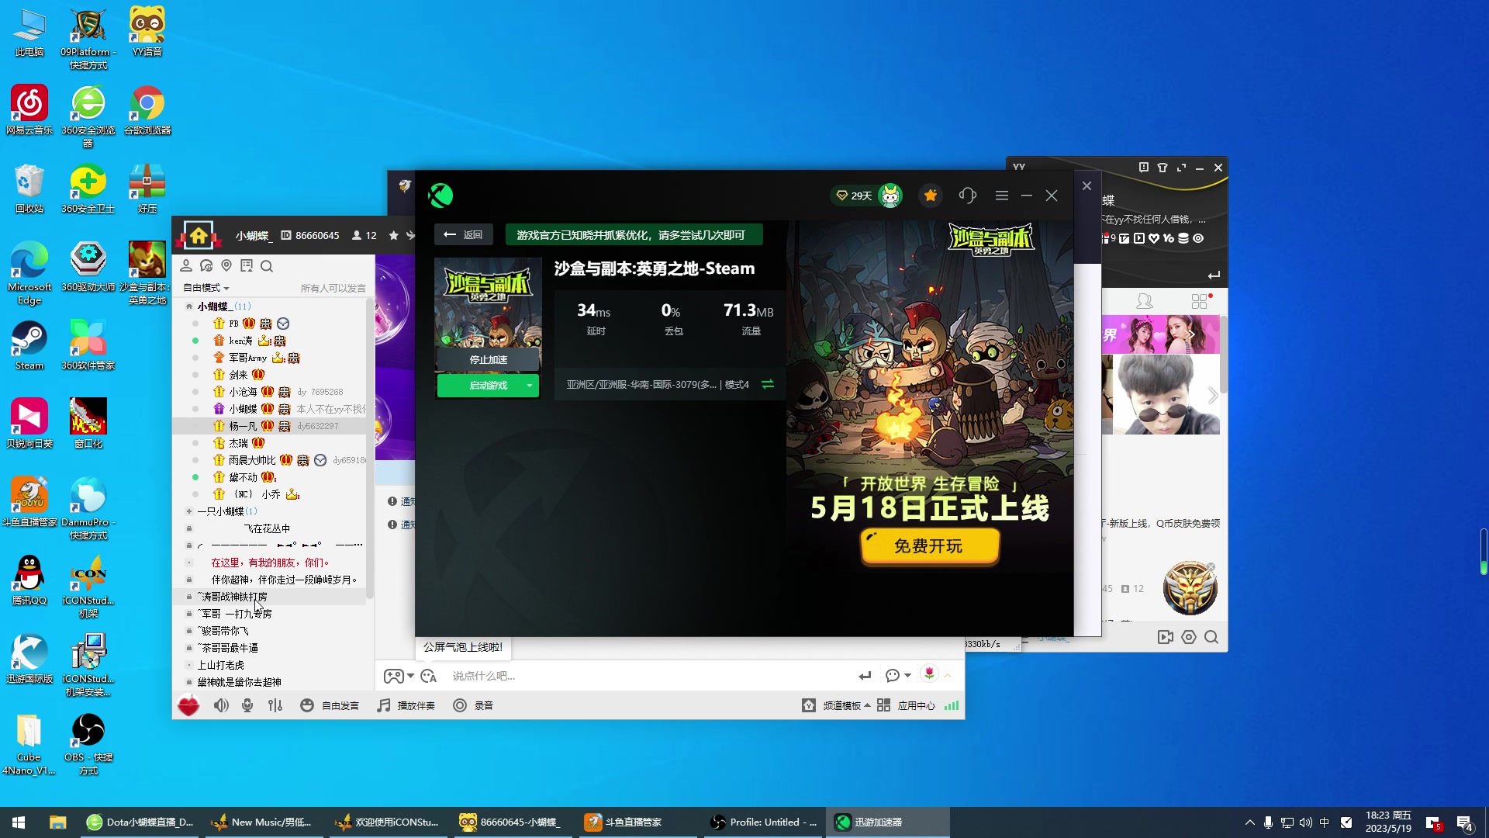Click the 亚洲区/亚洲服 node selection text
1489x838 pixels.
658,385
